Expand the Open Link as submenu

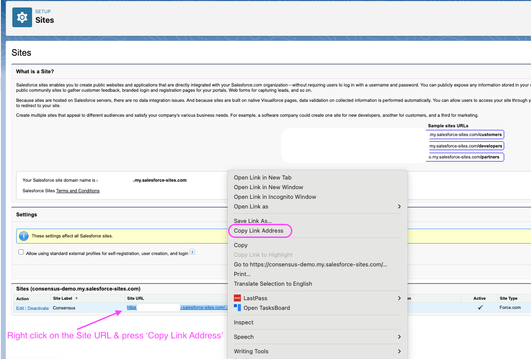click(399, 206)
